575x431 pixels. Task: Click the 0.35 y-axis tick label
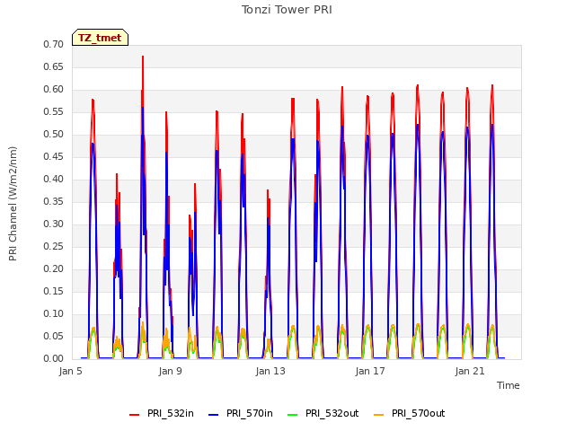coord(54,201)
